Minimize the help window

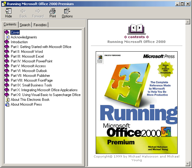coord(177,4)
